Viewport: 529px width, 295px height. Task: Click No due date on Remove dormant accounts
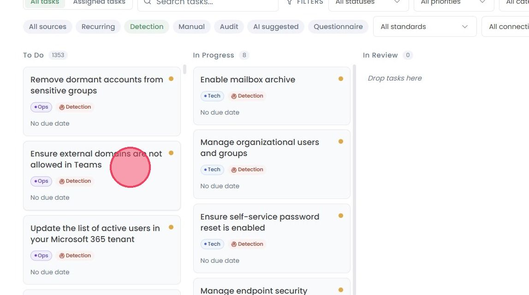[50, 124]
